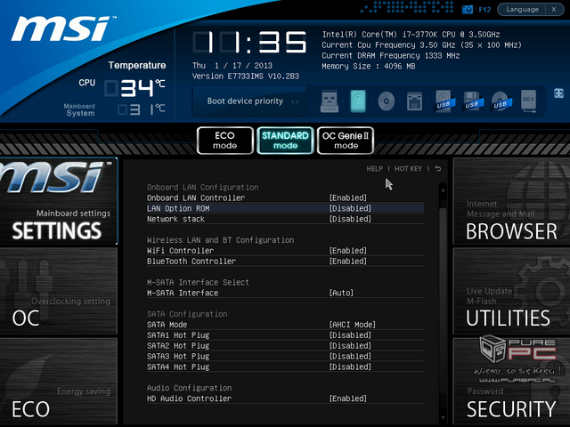Toggle the BlueTooth Controller setting
The image size is (570, 427).
(348, 262)
